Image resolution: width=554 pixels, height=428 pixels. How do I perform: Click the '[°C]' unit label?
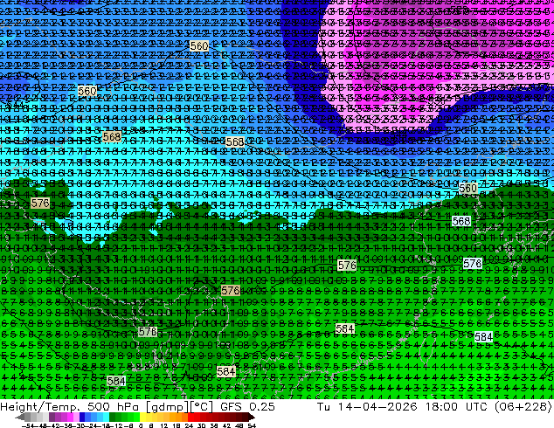(202, 407)
